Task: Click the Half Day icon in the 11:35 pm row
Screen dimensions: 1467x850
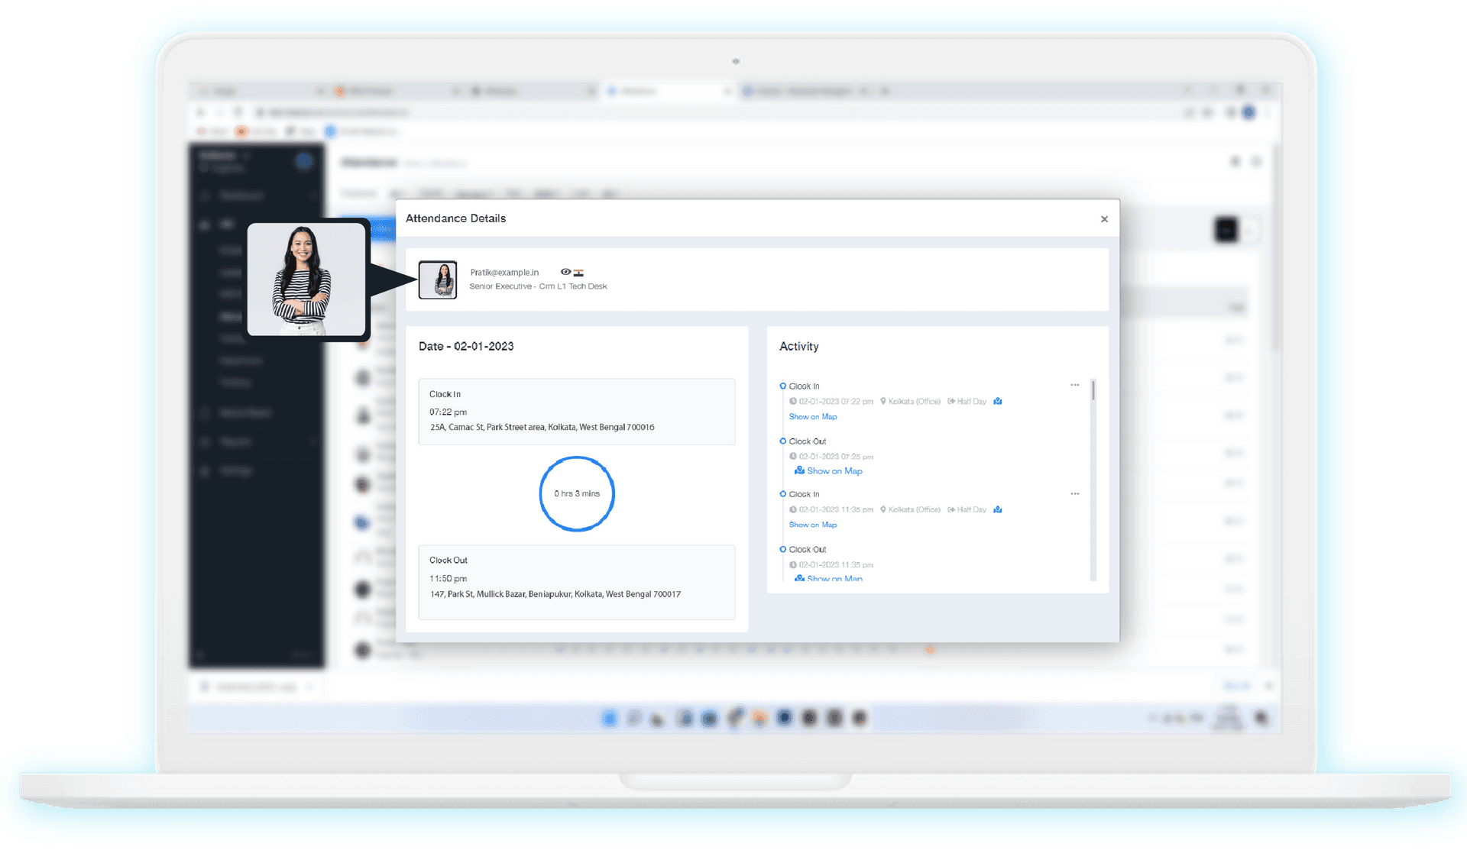Action: 951,509
